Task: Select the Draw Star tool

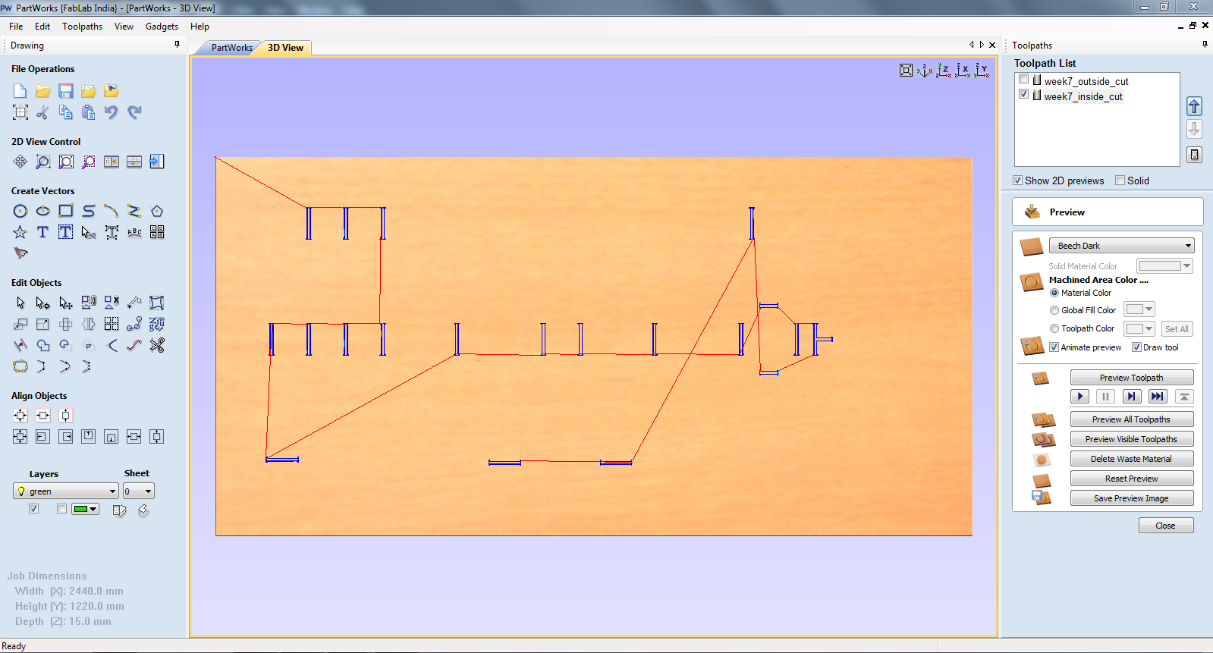Action: [20, 232]
